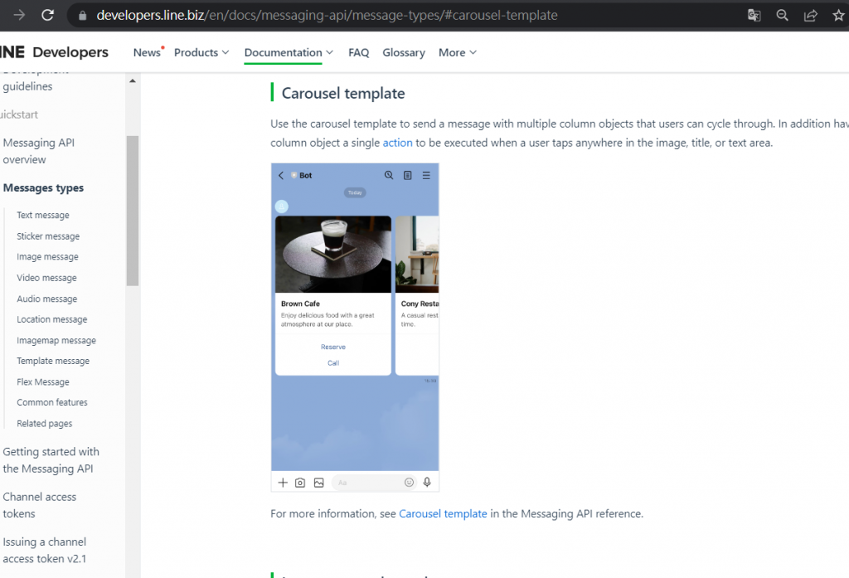The image size is (849, 578).
Task: Open Development guidelines sidebar item
Action: 36,79
